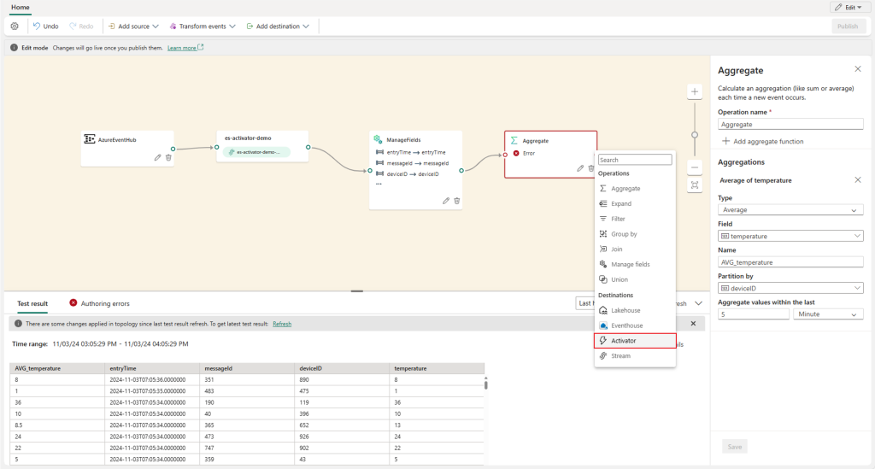The width and height of the screenshot is (875, 469).
Task: Select Eventhouse destination
Action: pos(635,325)
